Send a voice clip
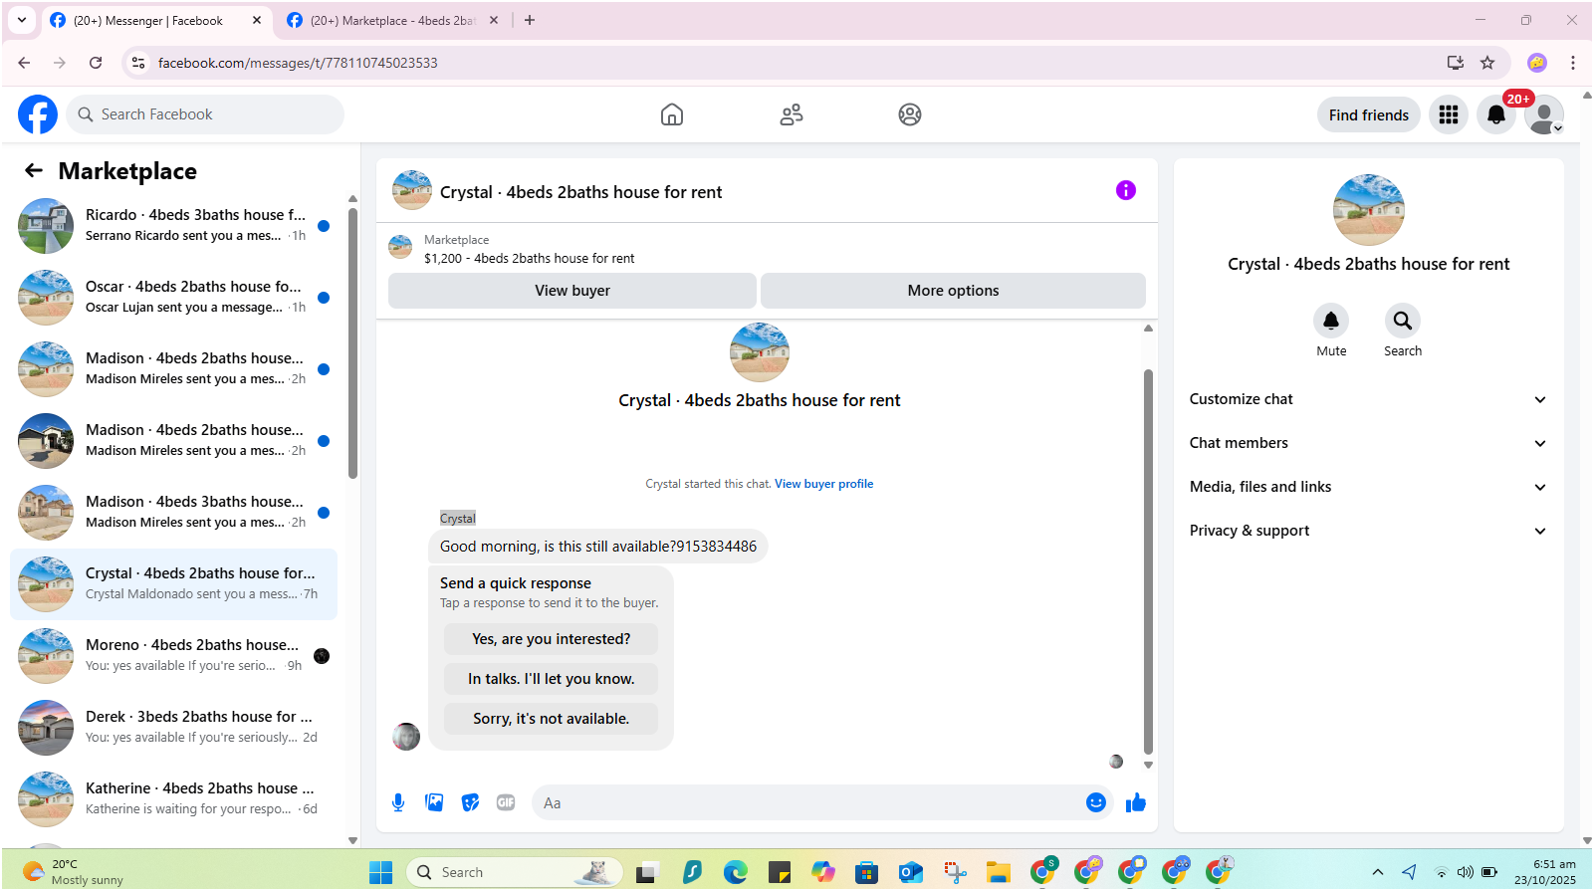This screenshot has height=891, width=1594. point(398,802)
